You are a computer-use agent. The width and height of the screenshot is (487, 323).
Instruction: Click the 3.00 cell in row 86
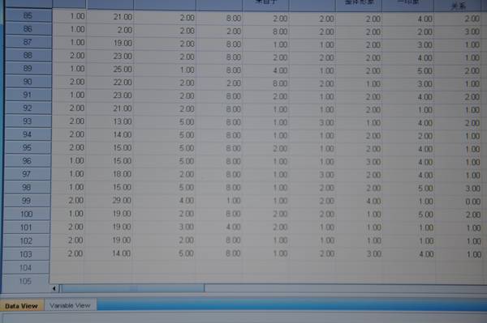coord(460,32)
